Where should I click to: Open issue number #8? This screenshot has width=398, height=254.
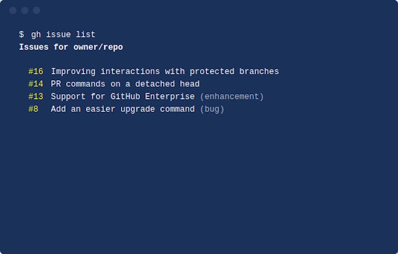(x=33, y=109)
